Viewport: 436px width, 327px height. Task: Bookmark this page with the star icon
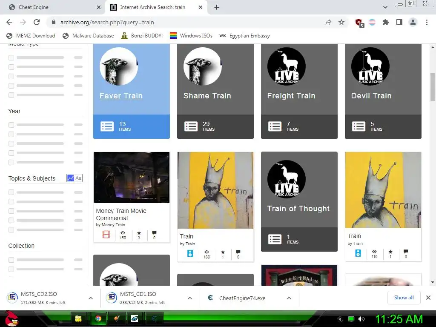tap(341, 22)
